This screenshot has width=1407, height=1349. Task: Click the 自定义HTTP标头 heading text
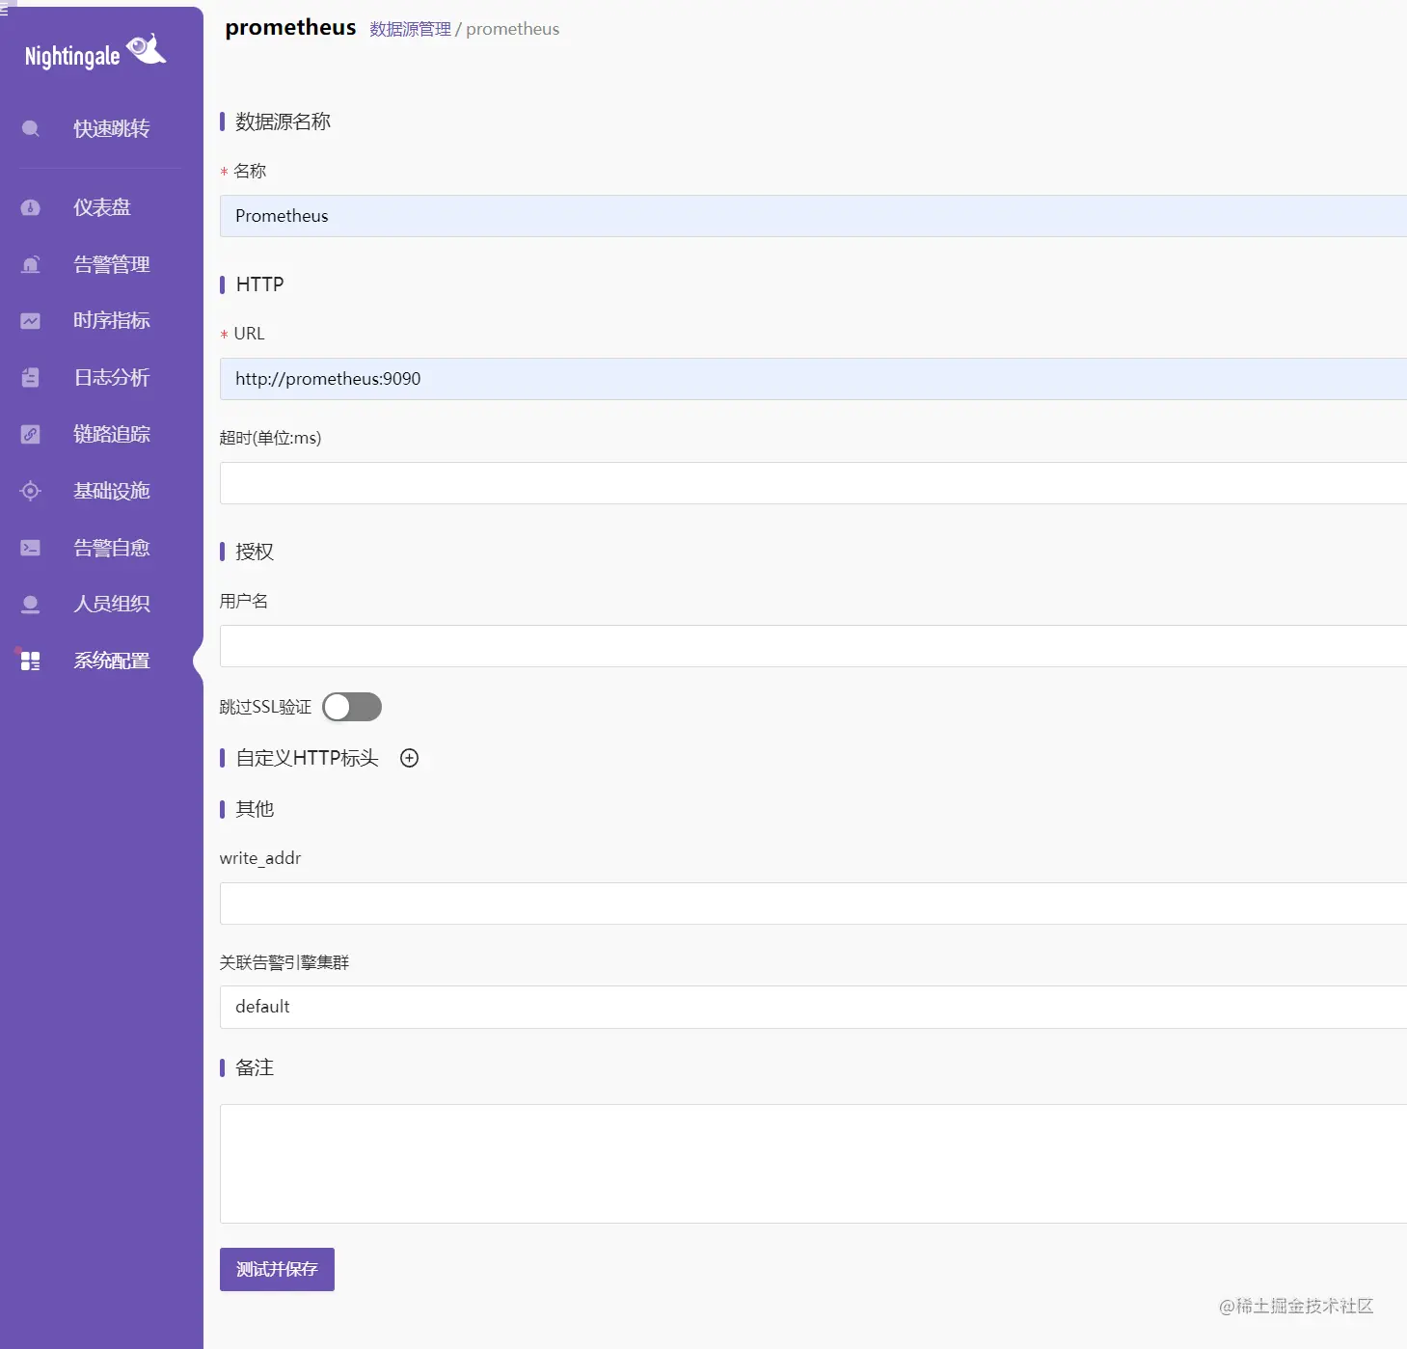click(307, 758)
